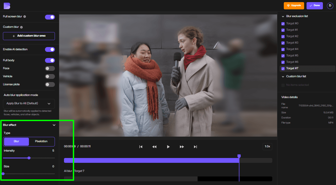Click the rewind icon

154,147
